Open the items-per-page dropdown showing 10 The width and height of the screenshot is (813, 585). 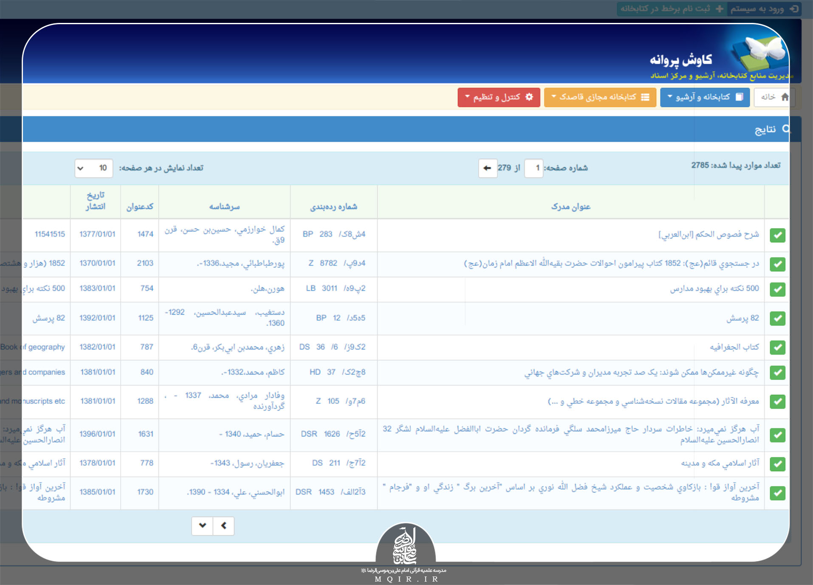93,168
